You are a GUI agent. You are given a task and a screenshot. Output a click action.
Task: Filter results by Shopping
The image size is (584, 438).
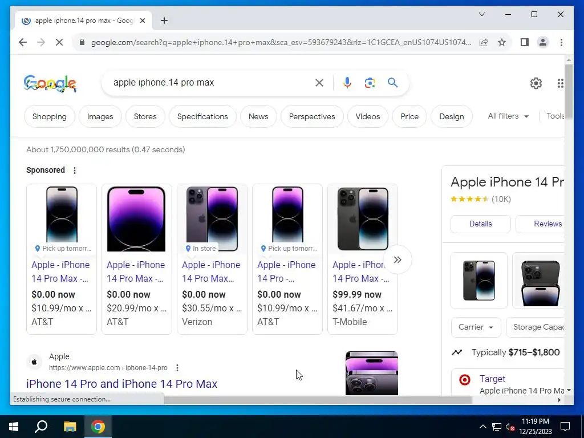(50, 116)
